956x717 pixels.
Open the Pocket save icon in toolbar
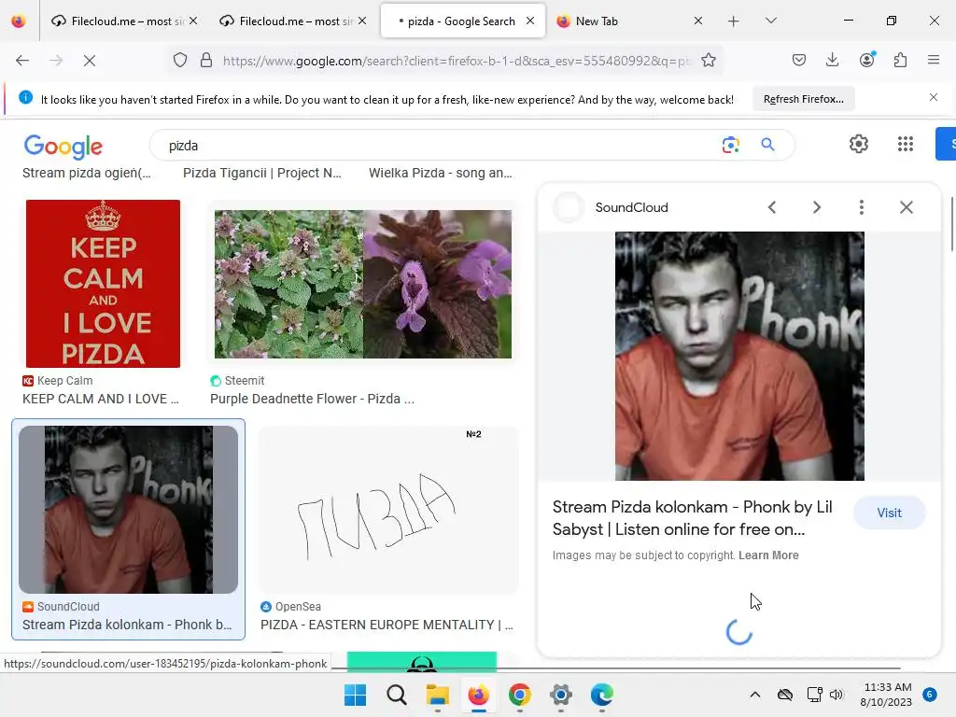[799, 60]
